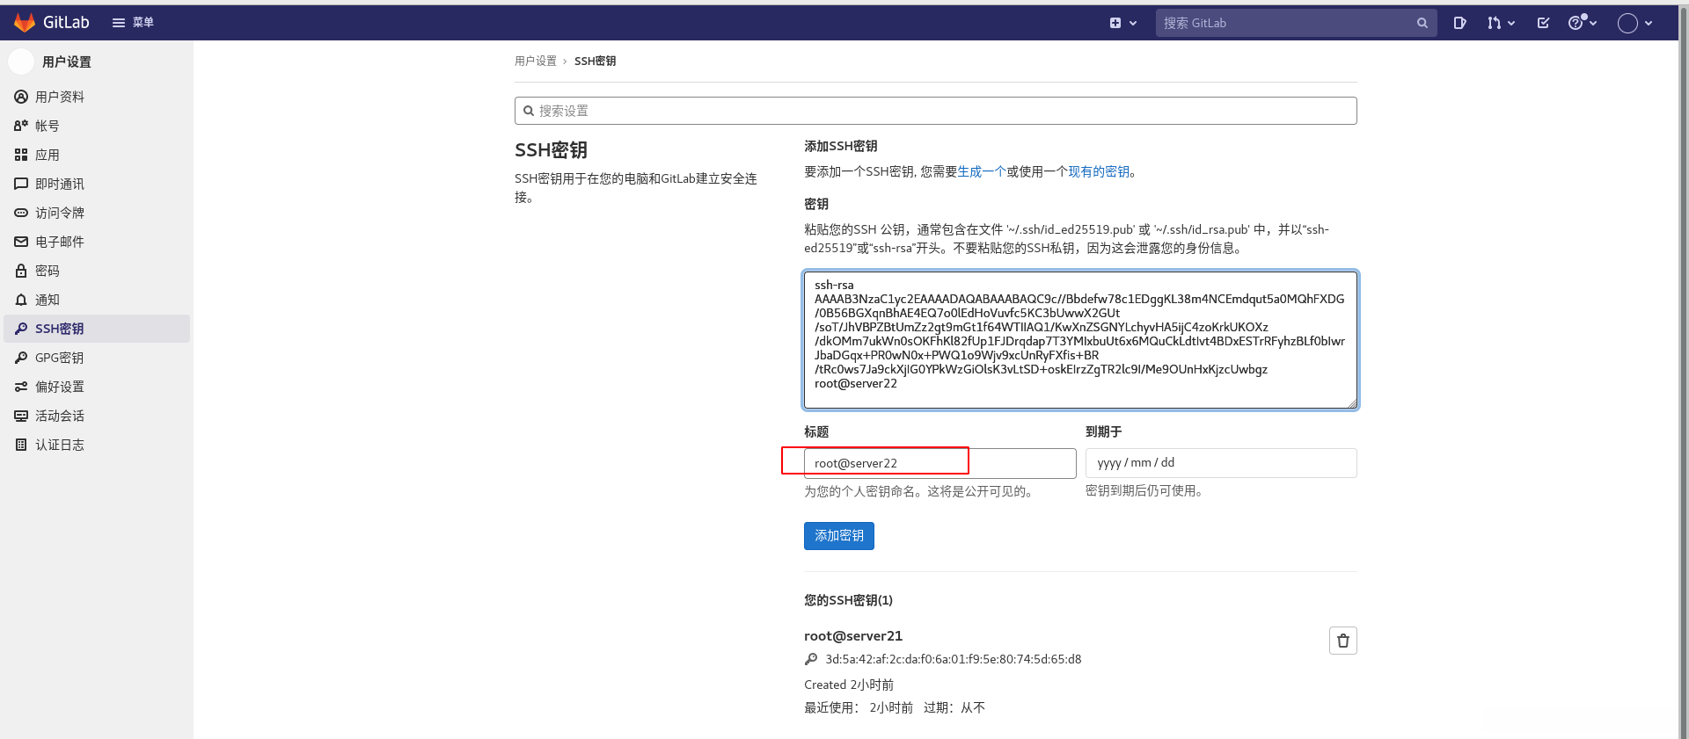Click the 标题 field containing root@server22
Screen dimensions: 1689x739
tap(940, 463)
